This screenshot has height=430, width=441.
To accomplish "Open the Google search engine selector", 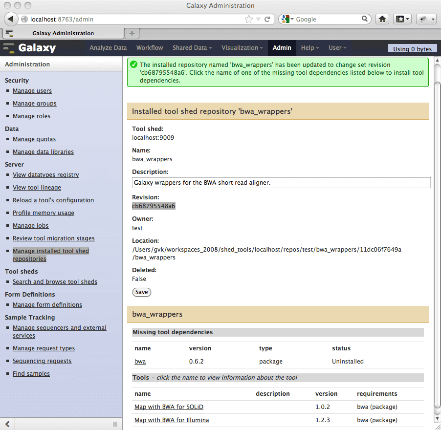I will 287,19.
